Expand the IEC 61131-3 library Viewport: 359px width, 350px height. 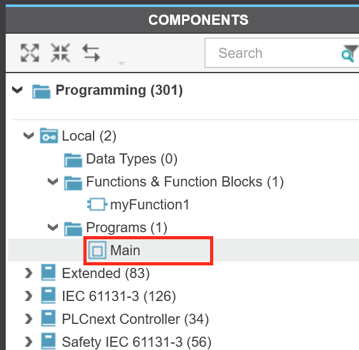pyautogui.click(x=29, y=296)
